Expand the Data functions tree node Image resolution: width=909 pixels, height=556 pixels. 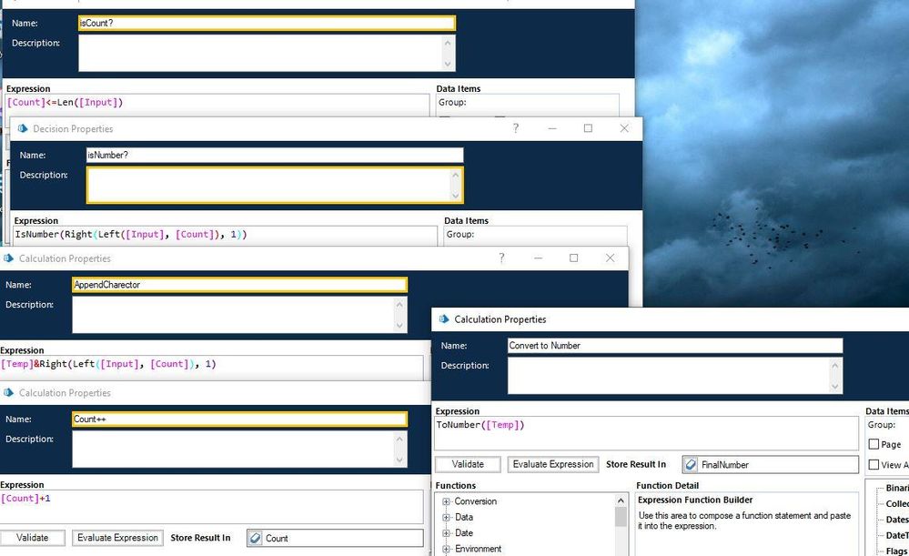click(446, 517)
